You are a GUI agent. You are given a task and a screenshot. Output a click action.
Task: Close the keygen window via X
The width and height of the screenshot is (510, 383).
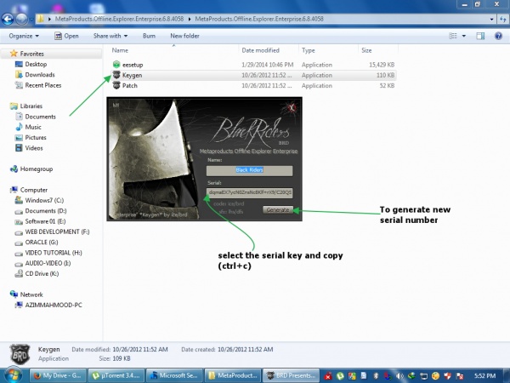[x=292, y=107]
